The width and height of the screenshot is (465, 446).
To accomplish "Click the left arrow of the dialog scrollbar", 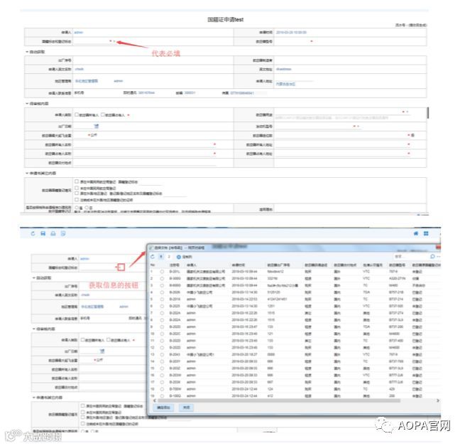I will [154, 401].
